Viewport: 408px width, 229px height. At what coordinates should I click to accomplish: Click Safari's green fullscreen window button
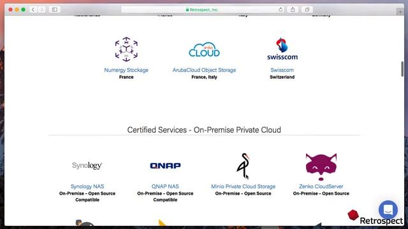pyautogui.click(x=23, y=10)
